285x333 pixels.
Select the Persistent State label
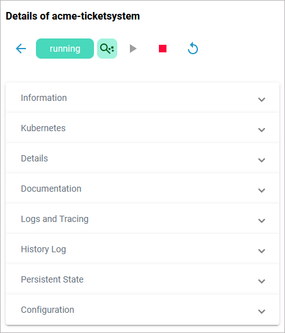(x=52, y=279)
